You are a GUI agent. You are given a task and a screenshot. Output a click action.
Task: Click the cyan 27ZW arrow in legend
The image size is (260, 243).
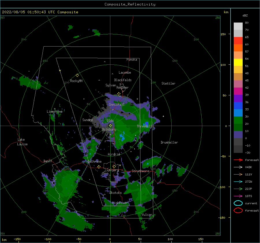(x=238, y=182)
